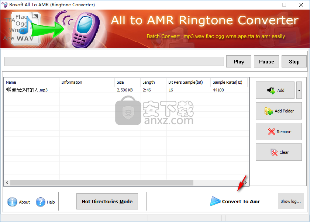Sort list by Size column header

[128, 82]
